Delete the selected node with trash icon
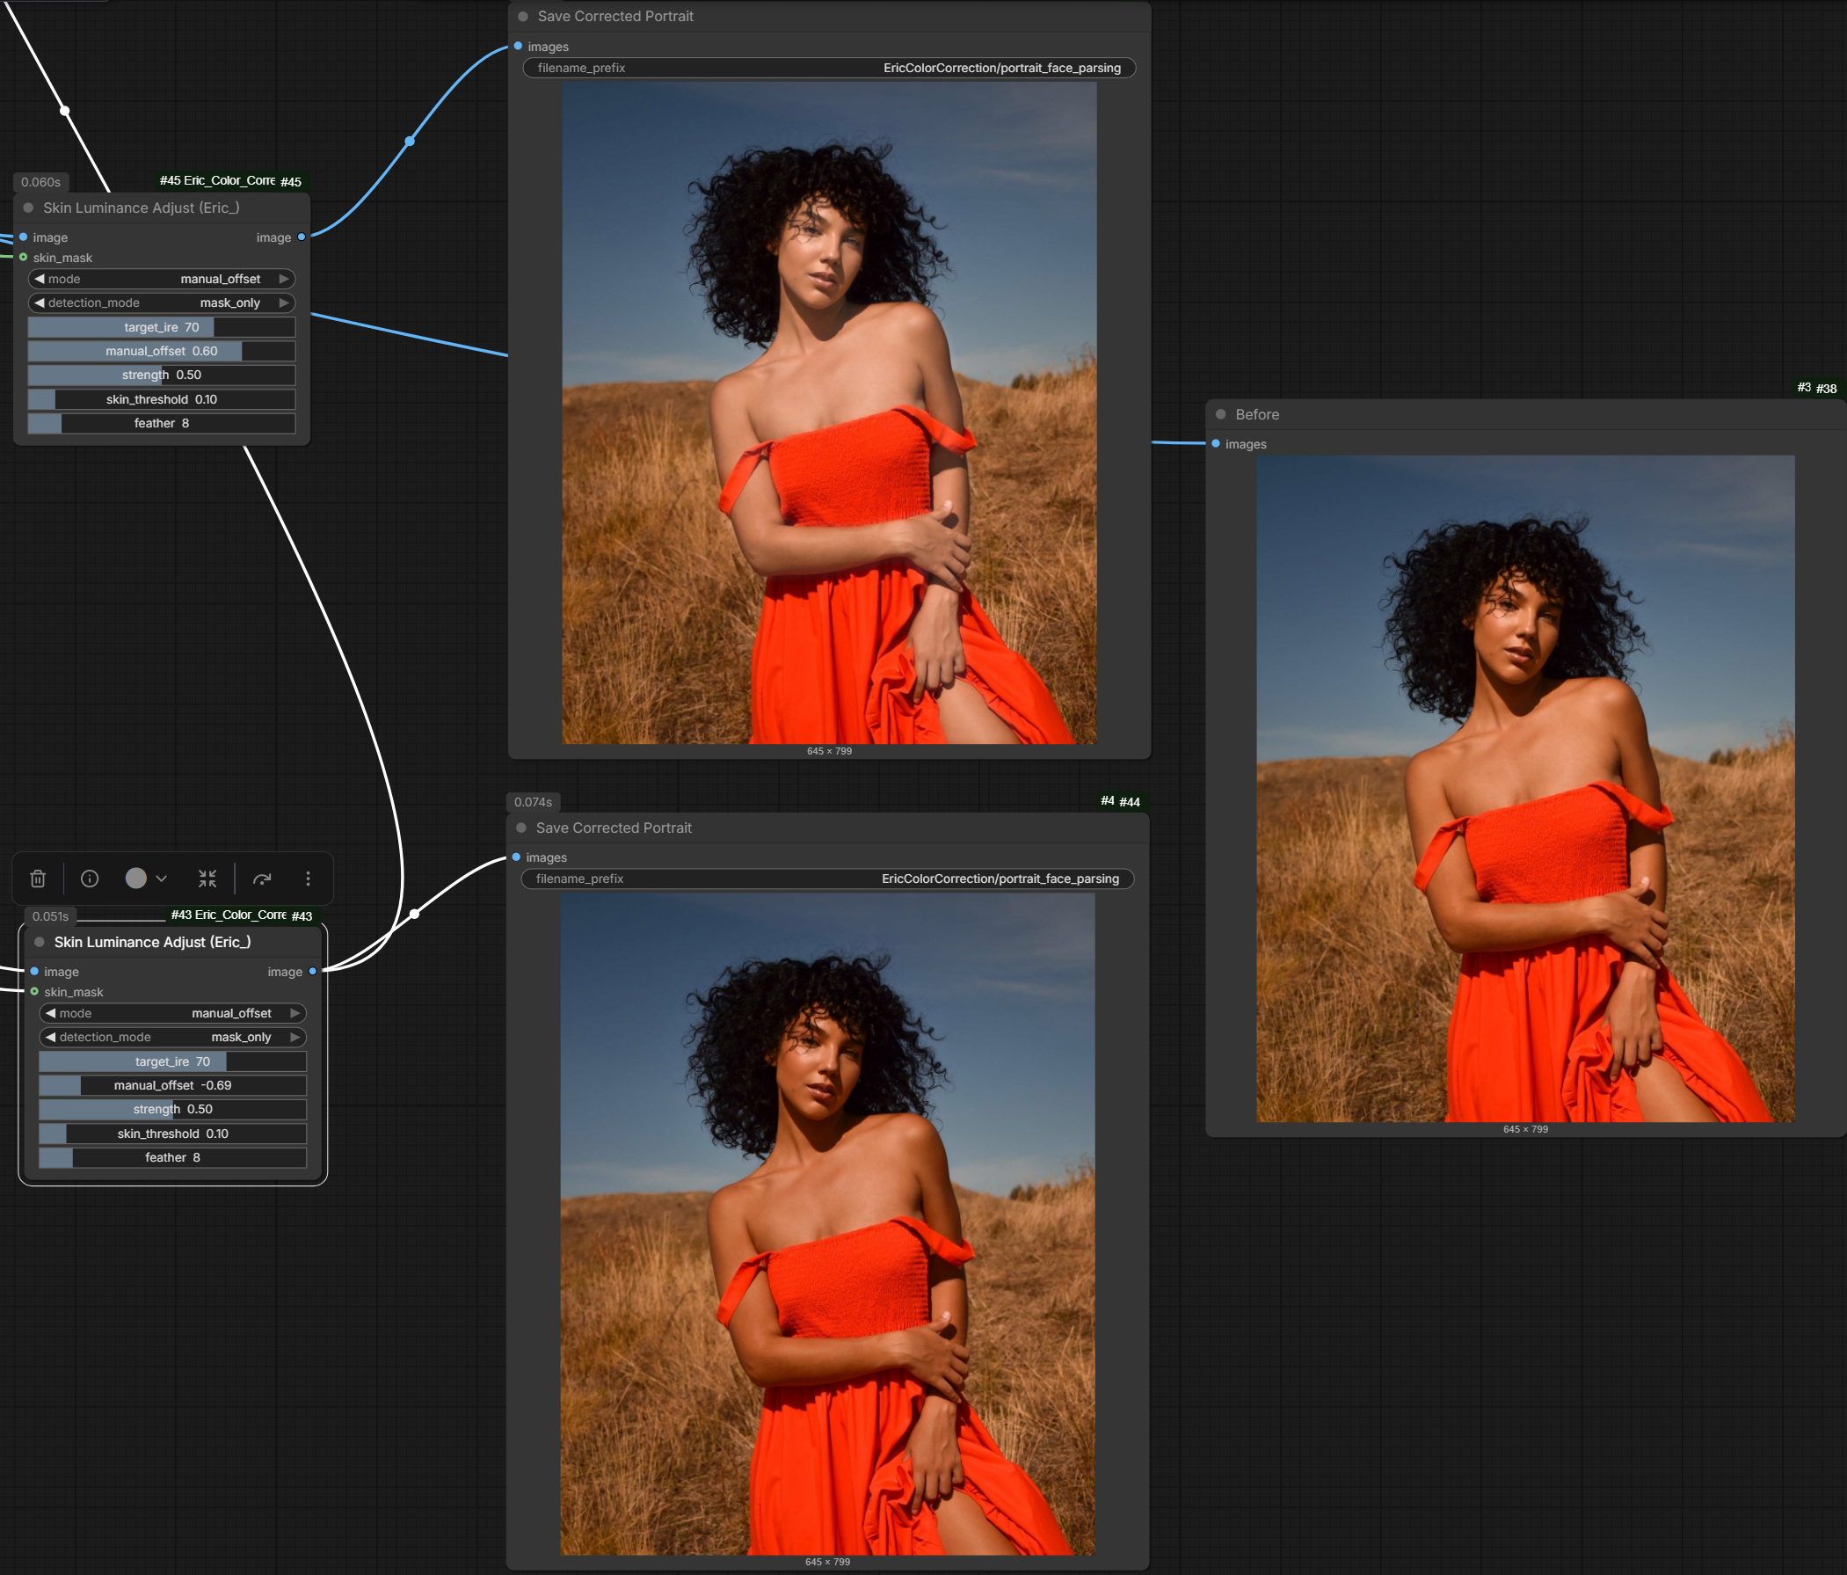The width and height of the screenshot is (1847, 1575). [x=38, y=879]
